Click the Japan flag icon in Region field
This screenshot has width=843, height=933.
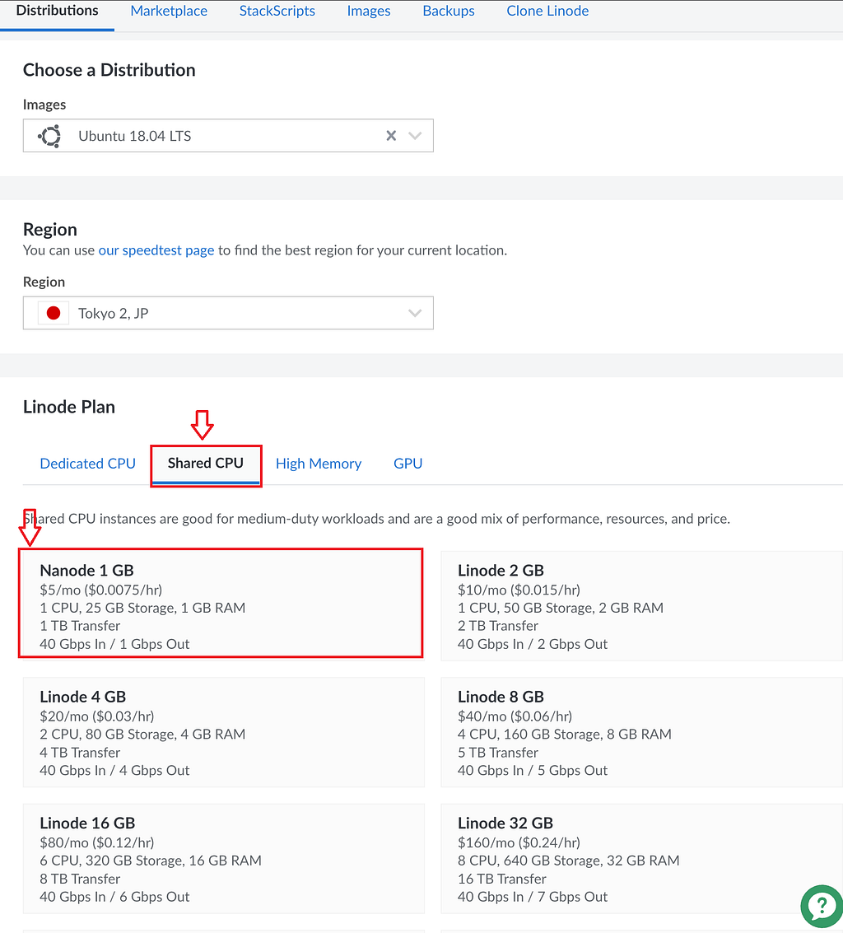tap(54, 313)
